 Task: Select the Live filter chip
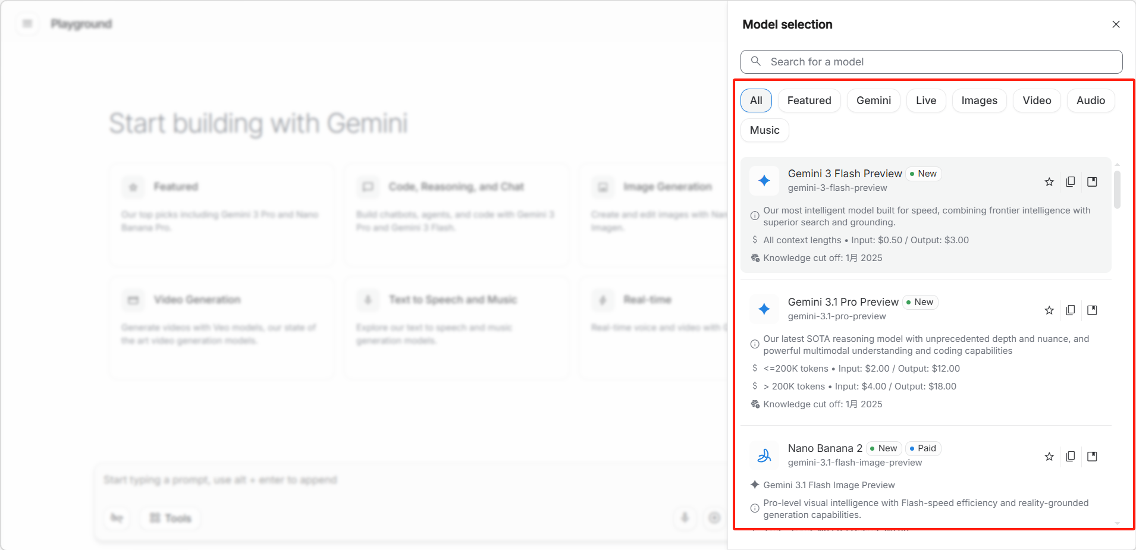click(x=926, y=100)
